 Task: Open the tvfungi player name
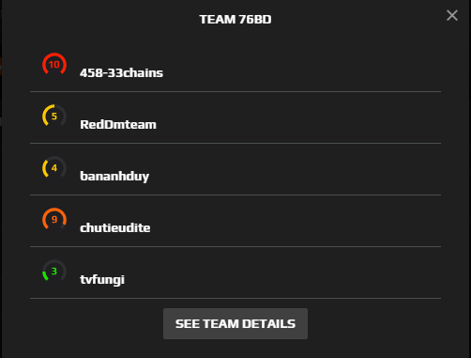102,279
